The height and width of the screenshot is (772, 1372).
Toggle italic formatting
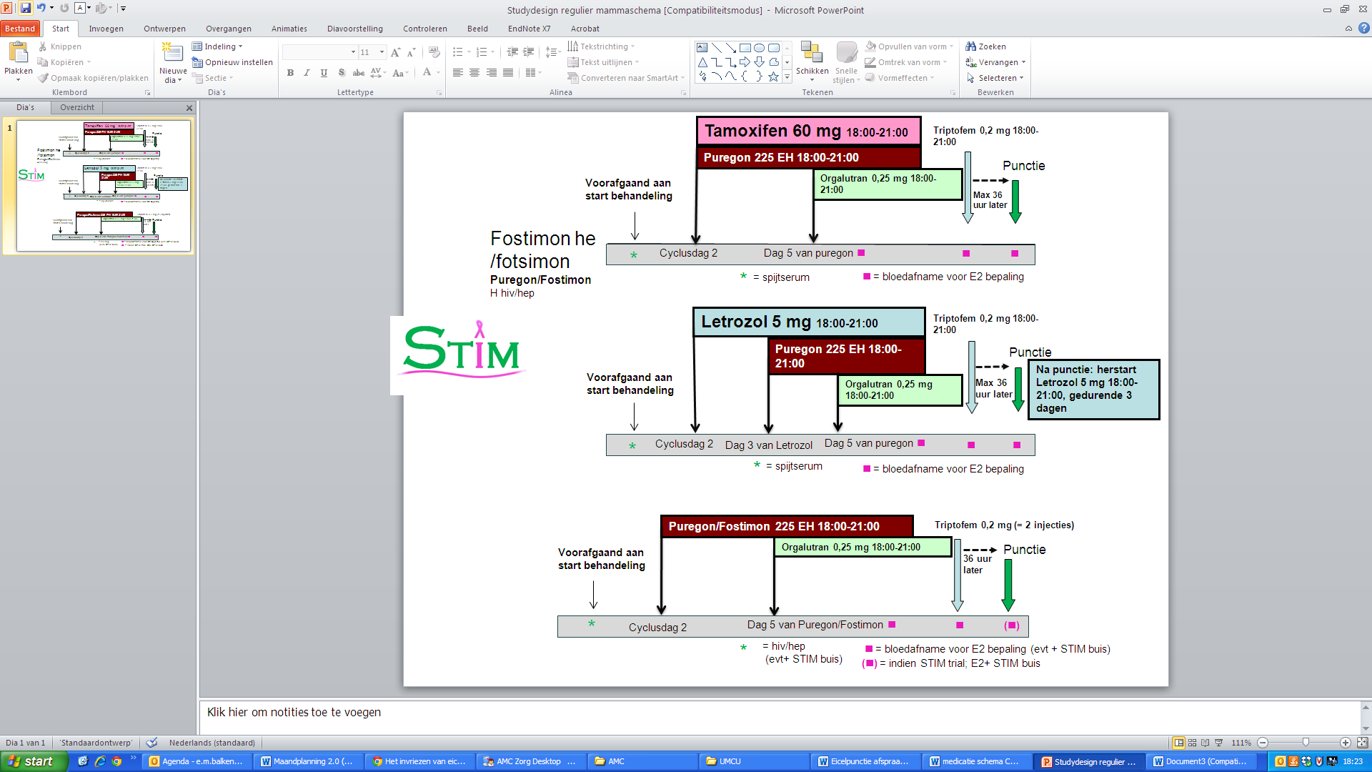[x=307, y=73]
